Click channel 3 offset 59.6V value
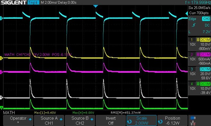This screenshot has width=211, height=126. [206, 78]
